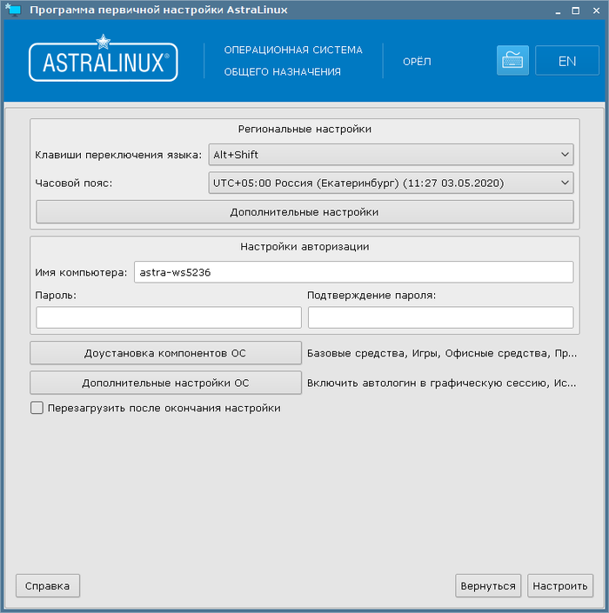609x613 pixels.
Task: Enable Перезагрузить после окончания настройки
Action: (37, 408)
